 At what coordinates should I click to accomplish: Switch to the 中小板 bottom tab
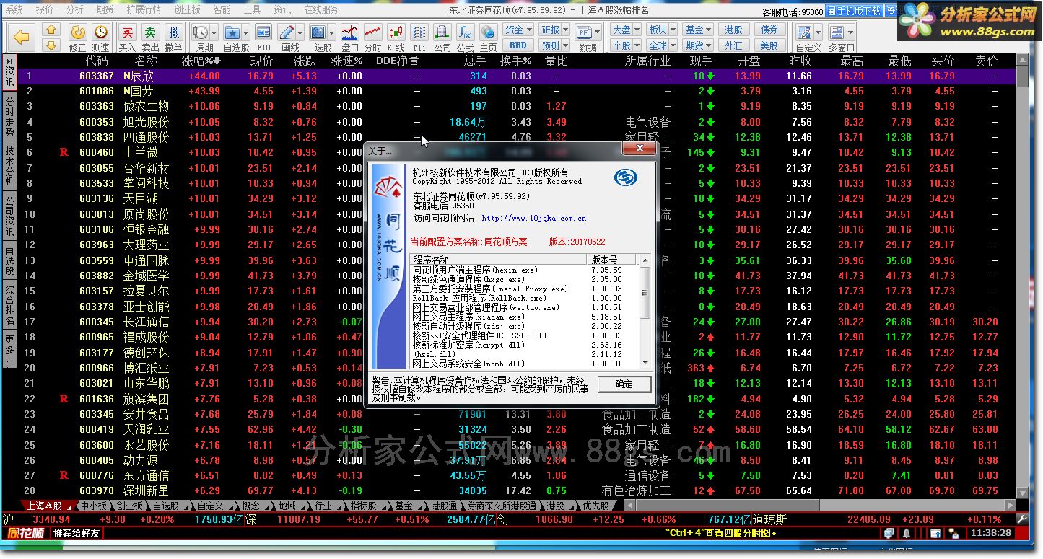93,506
